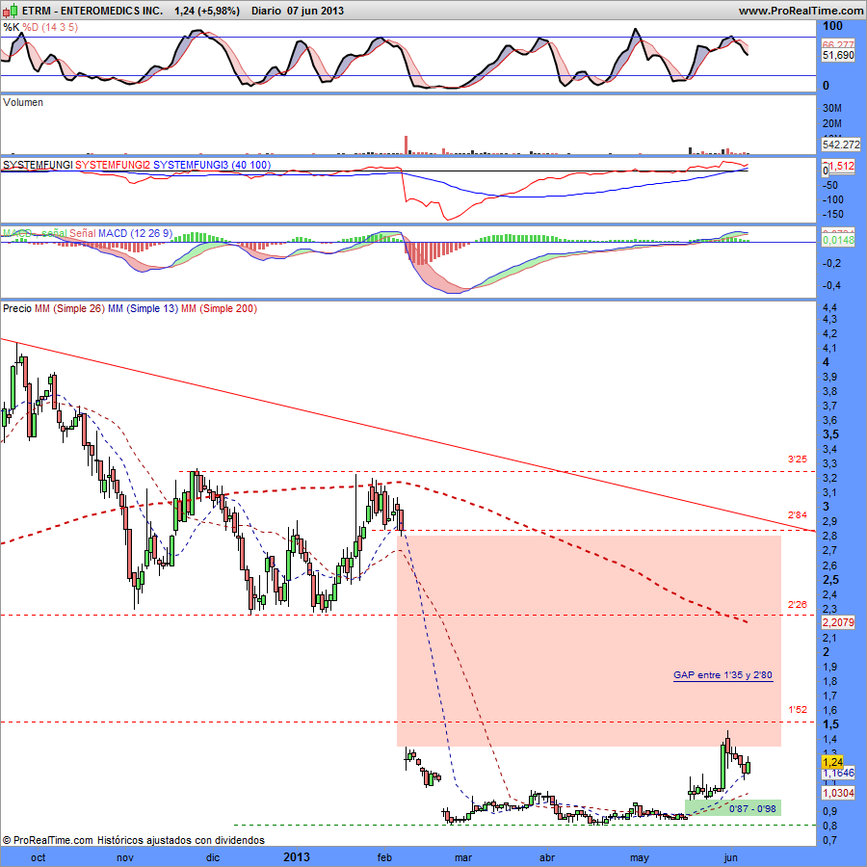Click the 51,690 stochastic value tag
The height and width of the screenshot is (867, 867).
tap(838, 55)
